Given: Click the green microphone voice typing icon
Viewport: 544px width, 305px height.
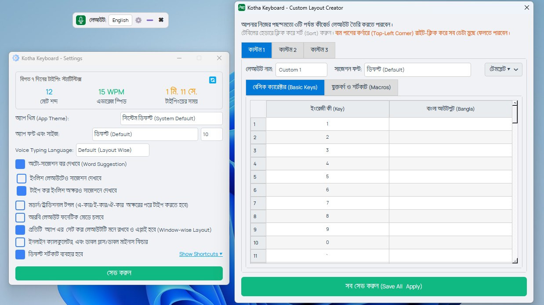Looking at the screenshot, I should (x=81, y=20).
